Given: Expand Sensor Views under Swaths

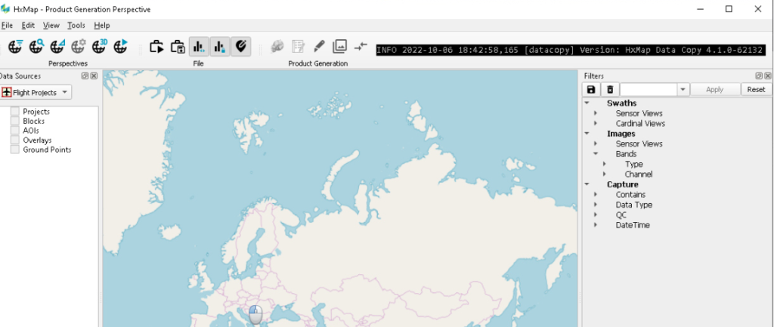Looking at the screenshot, I should pyautogui.click(x=596, y=113).
